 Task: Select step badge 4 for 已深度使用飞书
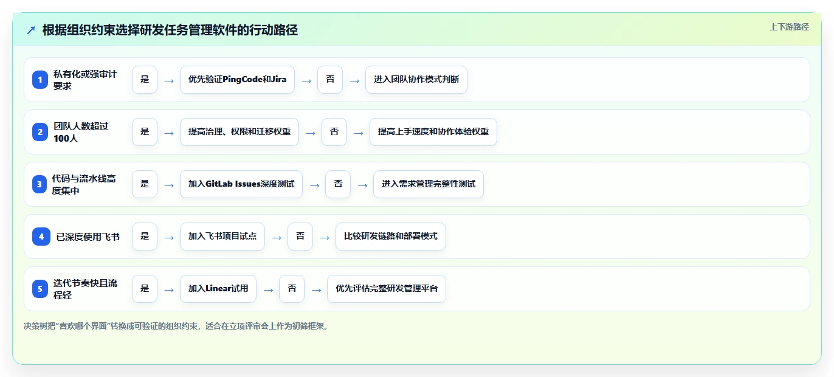pos(41,237)
